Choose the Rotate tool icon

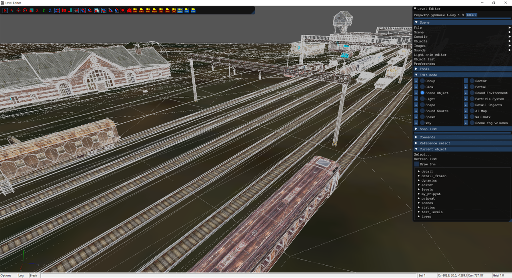25,10
